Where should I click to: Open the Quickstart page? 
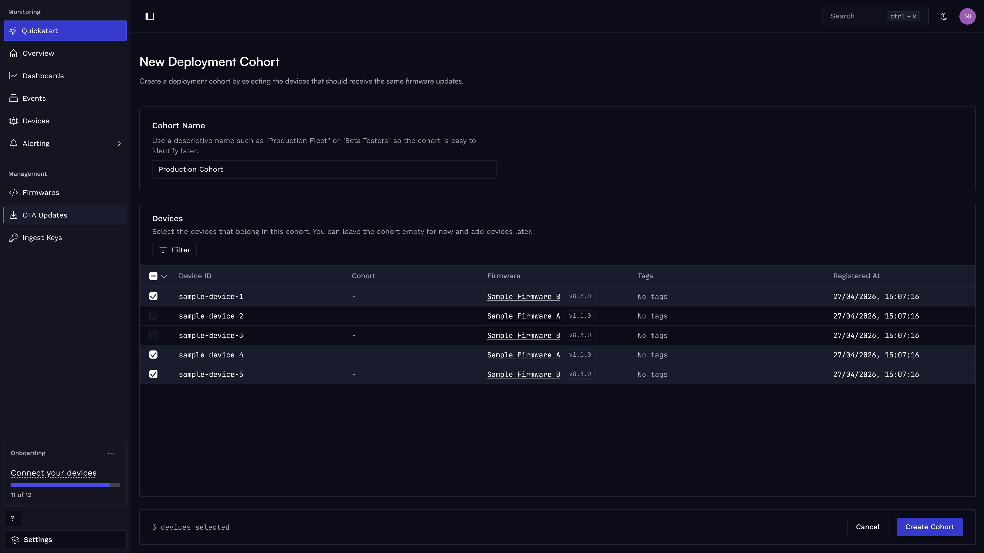click(x=65, y=31)
